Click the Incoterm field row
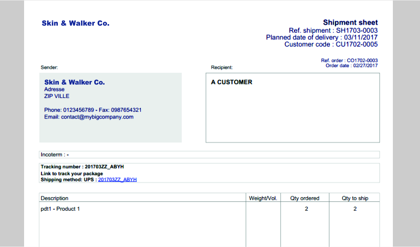The height and width of the screenshot is (247, 420). (209, 154)
